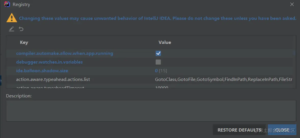Close the Registry dialog with X
This screenshot has height=138, width=300.
pyautogui.click(x=292, y=4)
